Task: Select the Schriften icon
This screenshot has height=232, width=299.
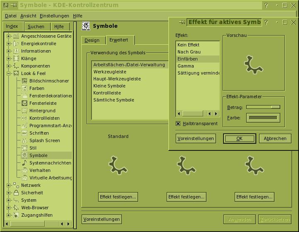Action: pos(24,133)
